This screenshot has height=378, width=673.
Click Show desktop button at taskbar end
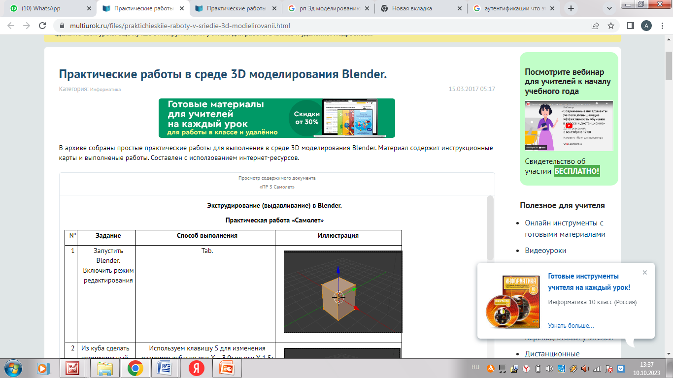pyautogui.click(x=669, y=368)
